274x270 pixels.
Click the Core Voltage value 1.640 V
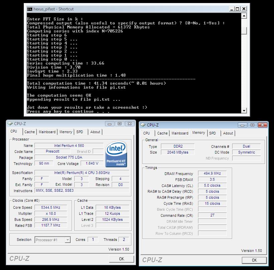click(92, 163)
